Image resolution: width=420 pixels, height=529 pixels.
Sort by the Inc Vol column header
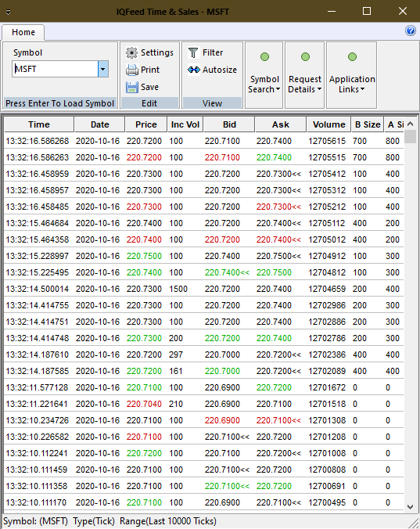185,124
